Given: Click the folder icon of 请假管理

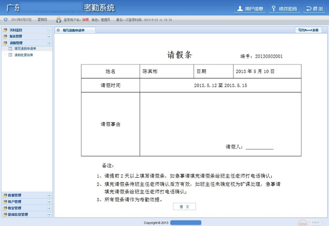Looking at the screenshot, I should point(5,43).
